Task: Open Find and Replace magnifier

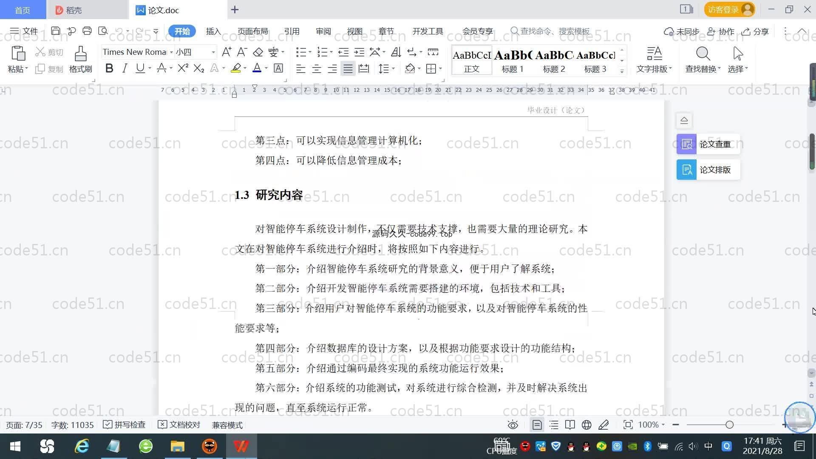Action: [703, 54]
